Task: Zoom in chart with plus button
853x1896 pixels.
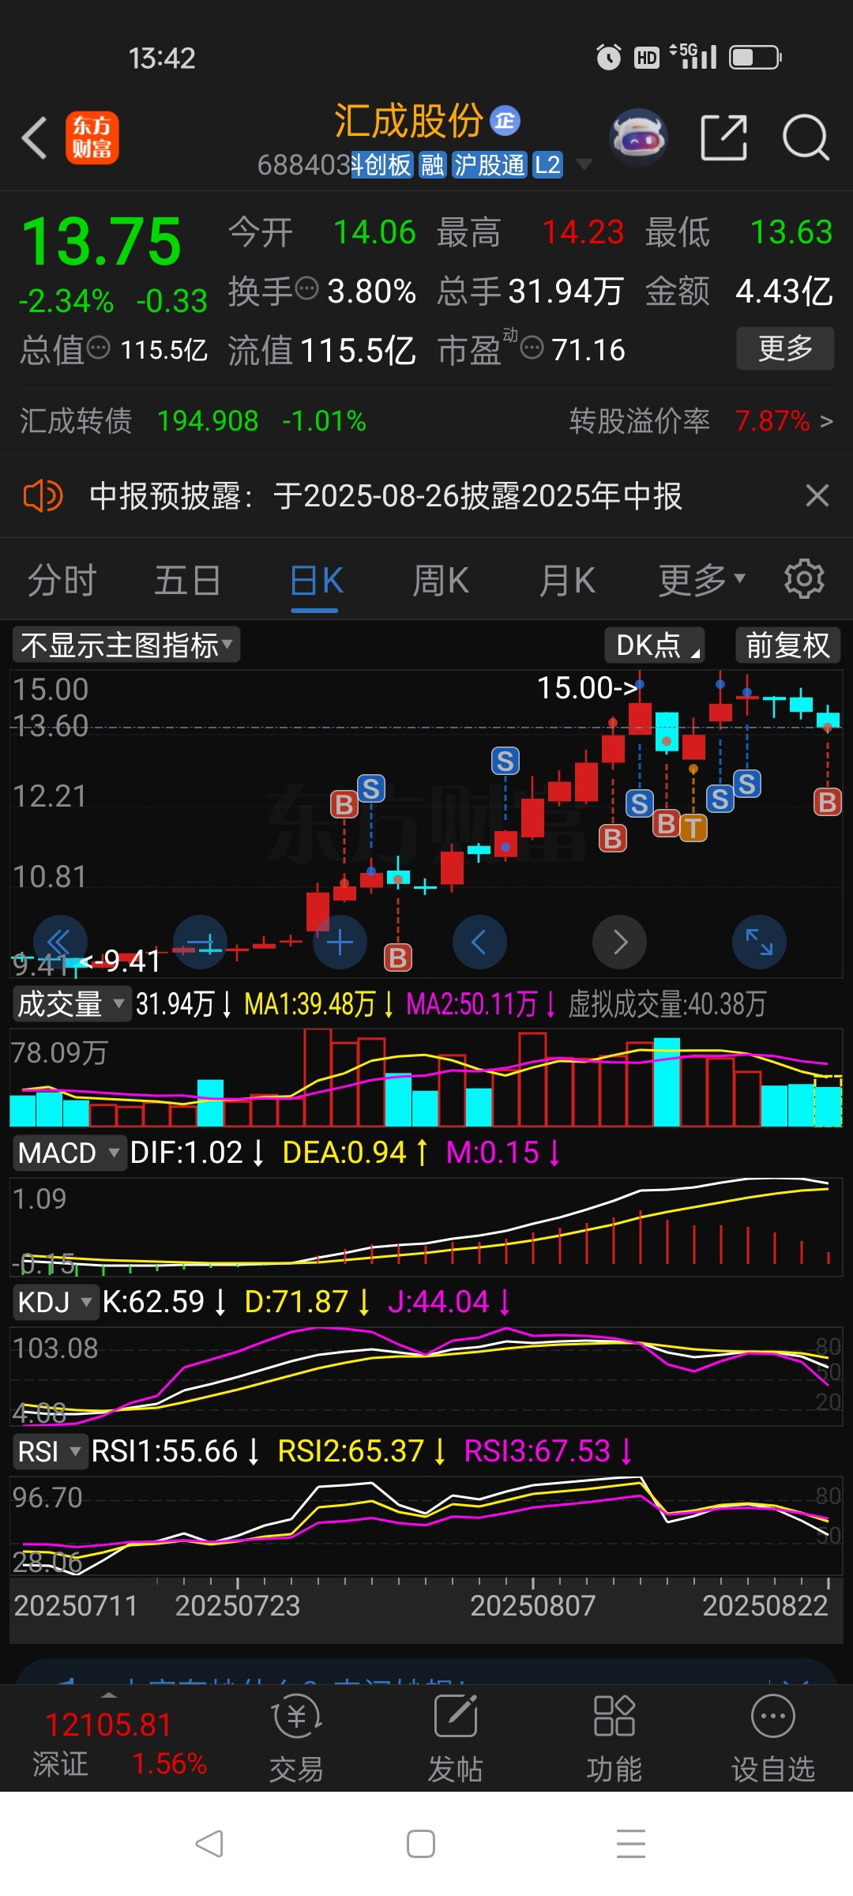Action: (x=340, y=942)
